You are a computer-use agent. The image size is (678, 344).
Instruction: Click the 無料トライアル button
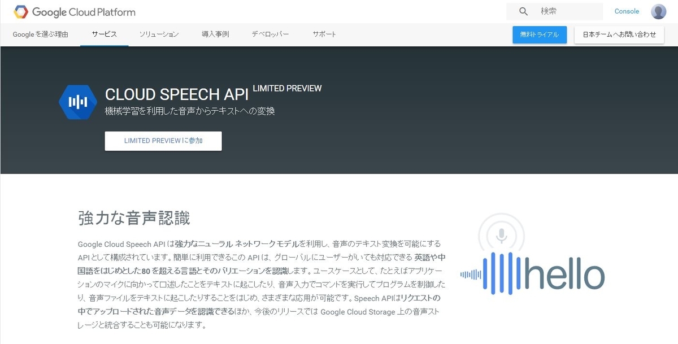539,34
